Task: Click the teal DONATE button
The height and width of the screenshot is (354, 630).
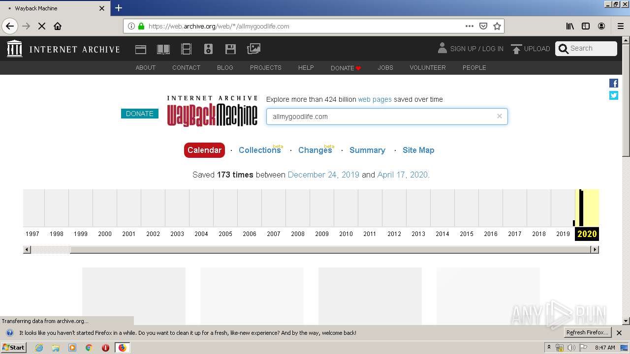Action: pyautogui.click(x=140, y=114)
